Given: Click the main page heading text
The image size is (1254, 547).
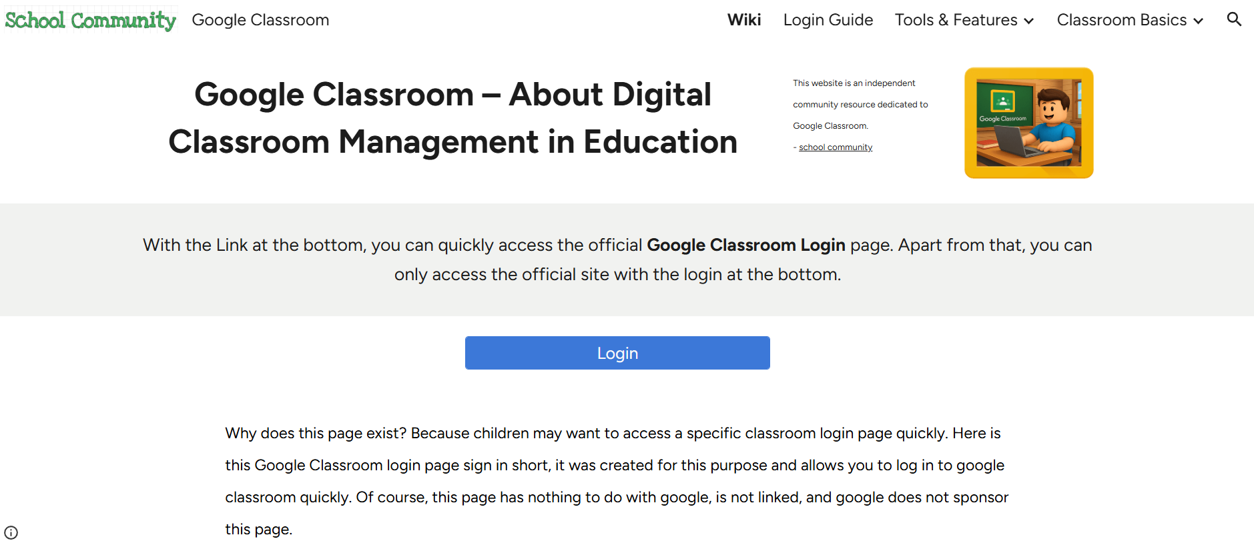Looking at the screenshot, I should point(453,118).
